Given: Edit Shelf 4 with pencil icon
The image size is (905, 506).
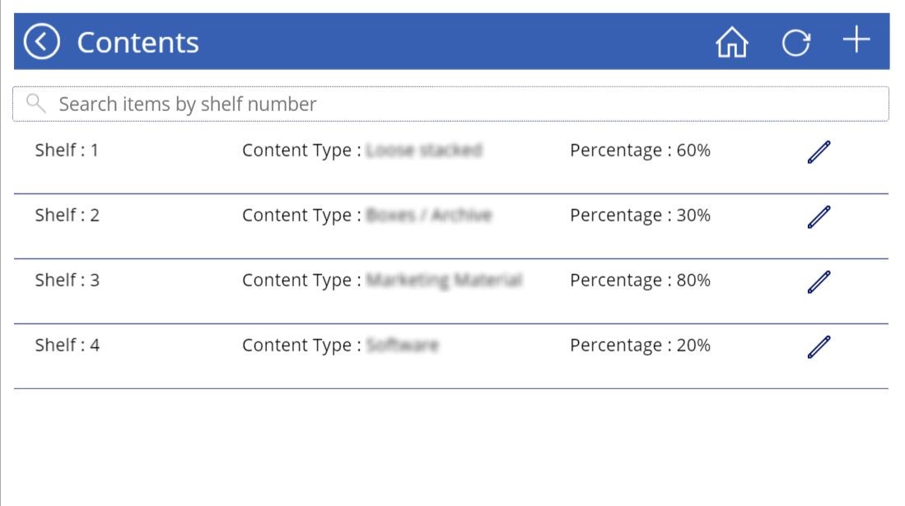Looking at the screenshot, I should click(819, 346).
